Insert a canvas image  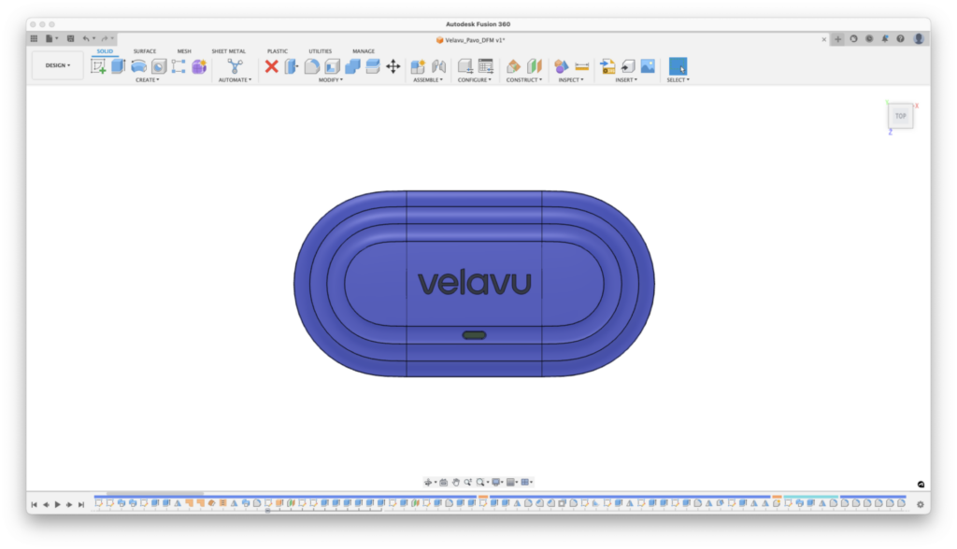coord(648,65)
